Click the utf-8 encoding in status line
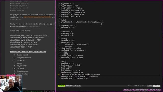The width and height of the screenshot is (163, 92). [137, 86]
